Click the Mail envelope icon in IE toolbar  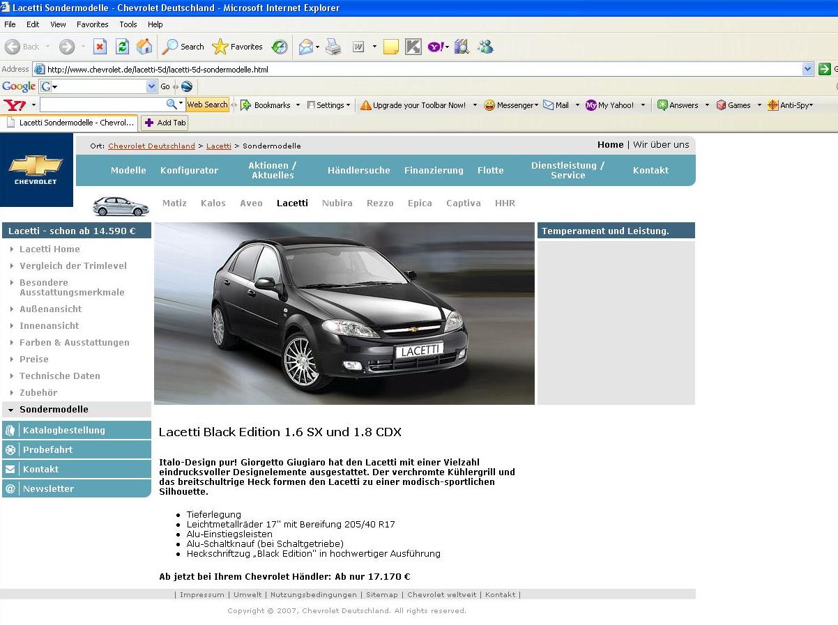pyautogui.click(x=305, y=47)
